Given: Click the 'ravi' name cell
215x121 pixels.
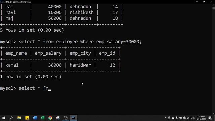Looking at the screenshot, I should pos(10,12).
